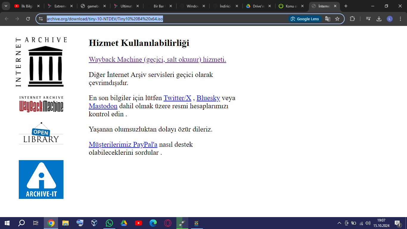Open Task View in taskbar
407x229 pixels.
coord(35,223)
